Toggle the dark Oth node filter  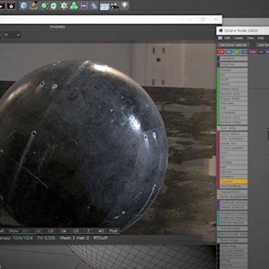tap(261, 52)
